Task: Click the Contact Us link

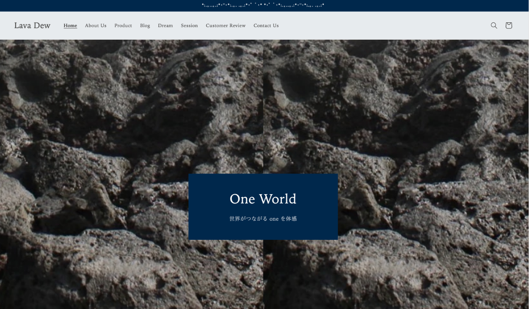Action: pos(266,26)
